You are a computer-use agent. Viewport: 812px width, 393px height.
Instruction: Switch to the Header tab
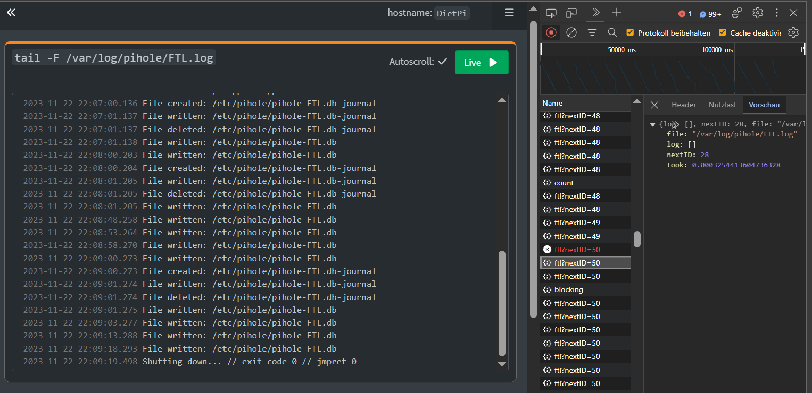[684, 105]
